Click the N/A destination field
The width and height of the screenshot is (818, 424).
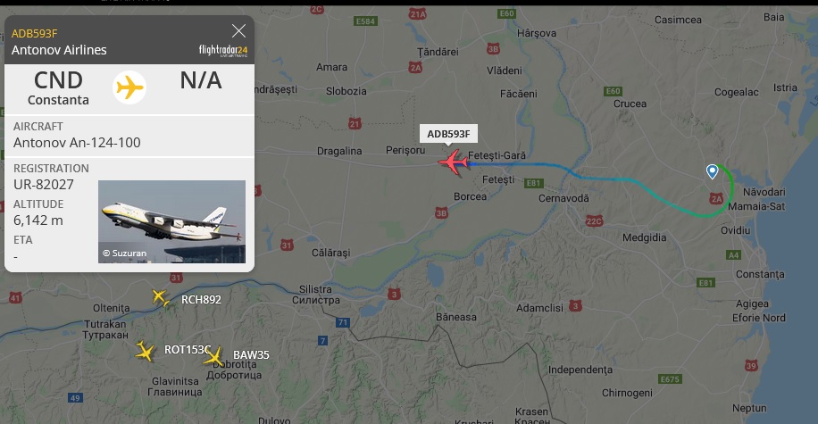[x=201, y=80]
